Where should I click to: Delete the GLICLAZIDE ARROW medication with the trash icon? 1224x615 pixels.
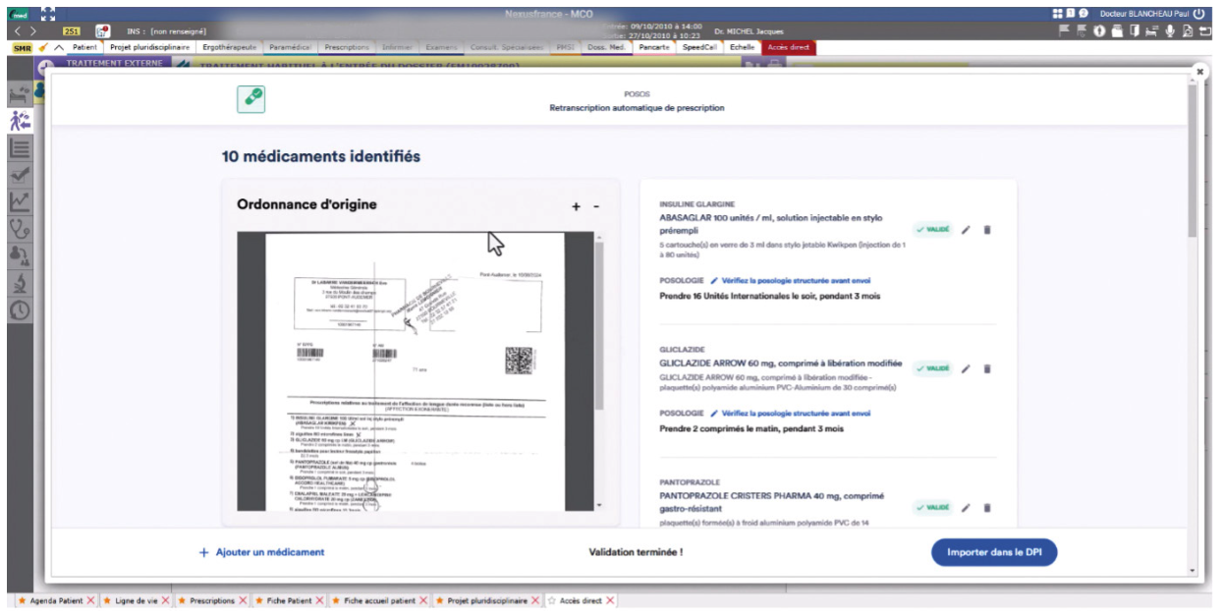(x=987, y=369)
